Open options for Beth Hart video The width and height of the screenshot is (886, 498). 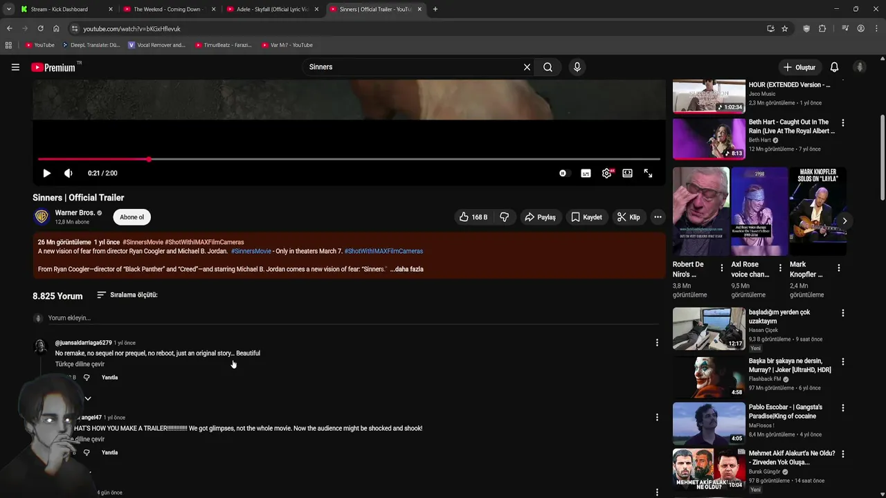842,122
